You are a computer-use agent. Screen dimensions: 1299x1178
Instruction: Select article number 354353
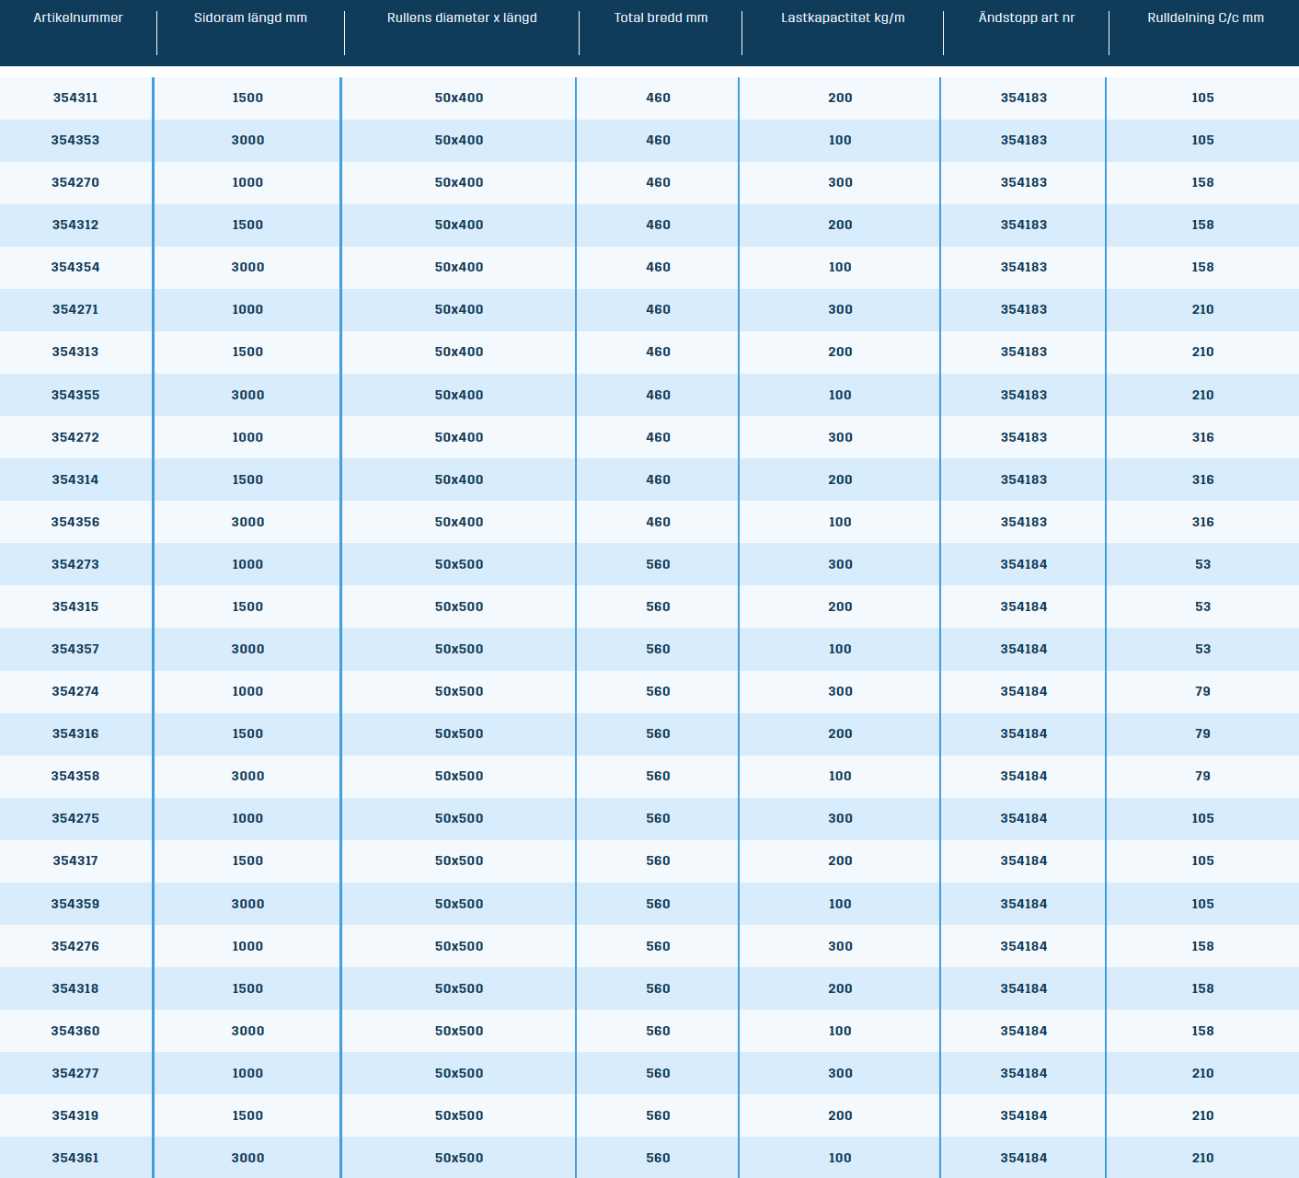pos(75,140)
